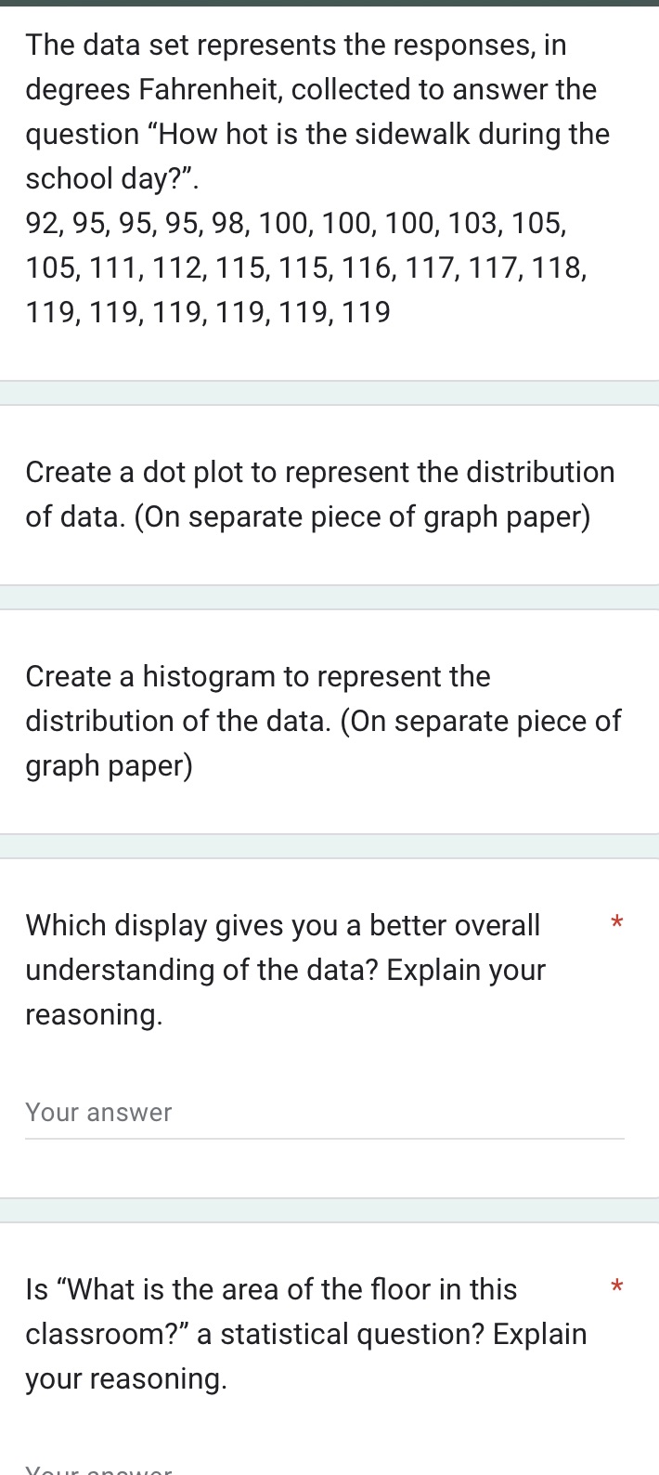The width and height of the screenshot is (659, 1475).
Task: Click the required asterisk on the statistical question
Action: tap(616, 1286)
